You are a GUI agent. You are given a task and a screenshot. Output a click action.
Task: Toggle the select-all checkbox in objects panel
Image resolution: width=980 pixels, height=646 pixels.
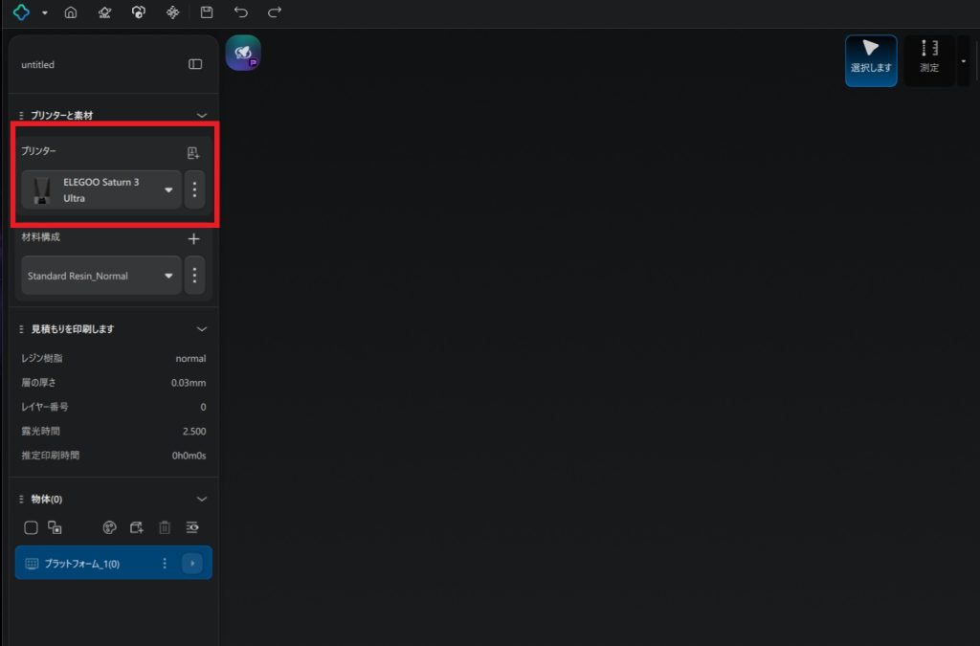(x=31, y=527)
